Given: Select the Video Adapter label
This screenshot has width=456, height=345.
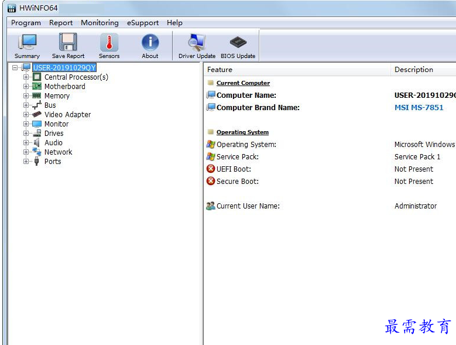Looking at the screenshot, I should [x=67, y=115].
